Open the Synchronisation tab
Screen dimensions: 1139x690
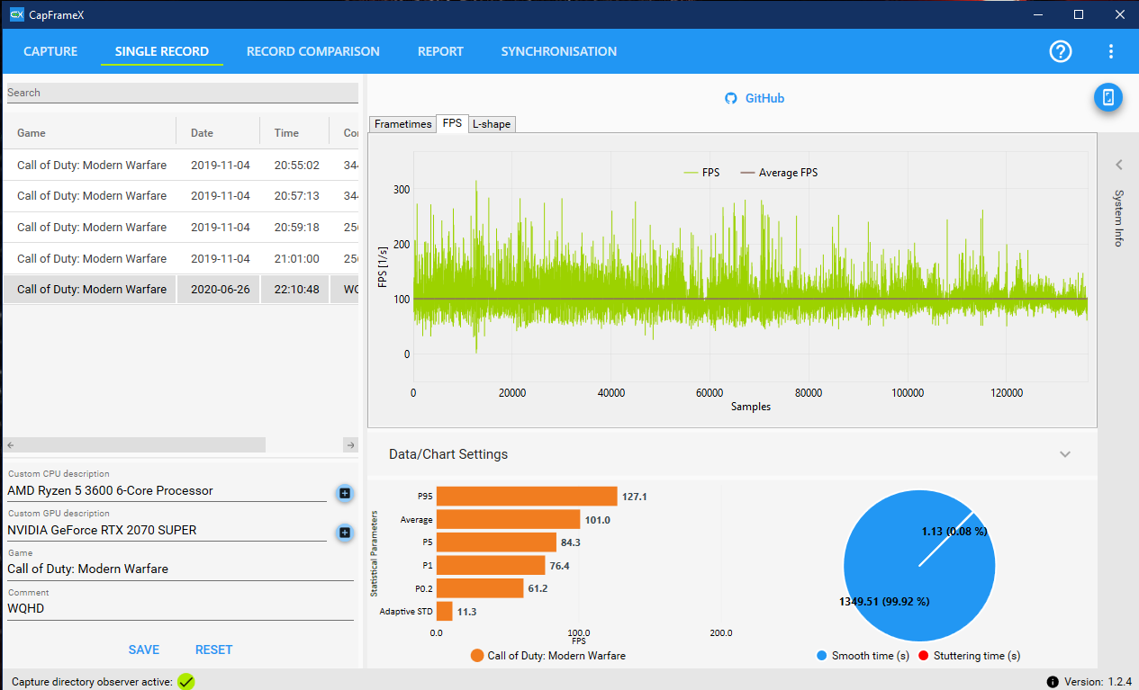[x=559, y=51]
